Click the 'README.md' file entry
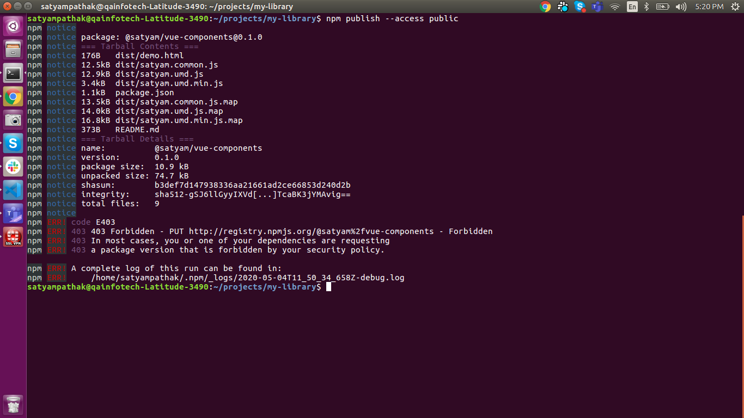The height and width of the screenshot is (418, 744). tap(137, 130)
